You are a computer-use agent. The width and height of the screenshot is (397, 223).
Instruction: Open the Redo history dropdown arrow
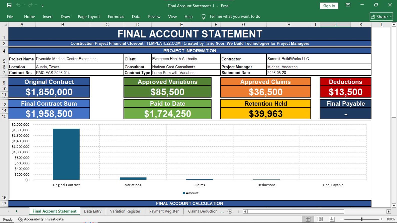click(36, 5)
